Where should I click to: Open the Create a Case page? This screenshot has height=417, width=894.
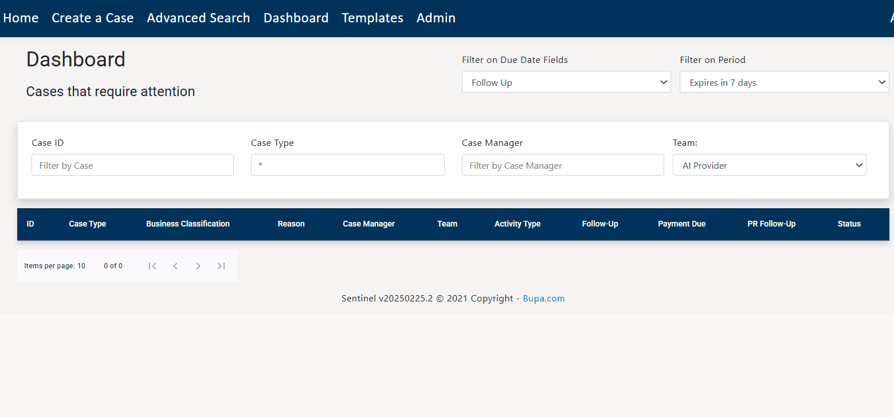[x=92, y=18]
